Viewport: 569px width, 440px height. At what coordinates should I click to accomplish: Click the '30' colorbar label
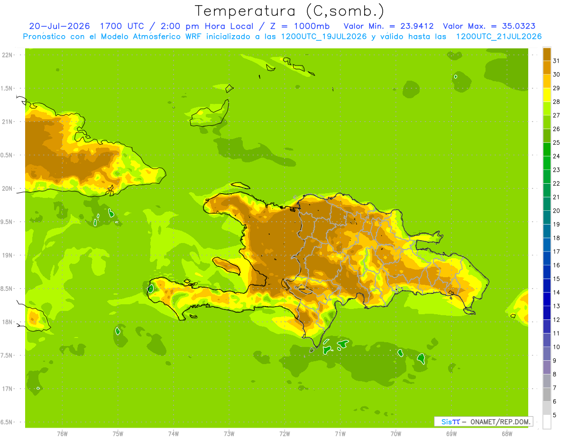point(556,75)
